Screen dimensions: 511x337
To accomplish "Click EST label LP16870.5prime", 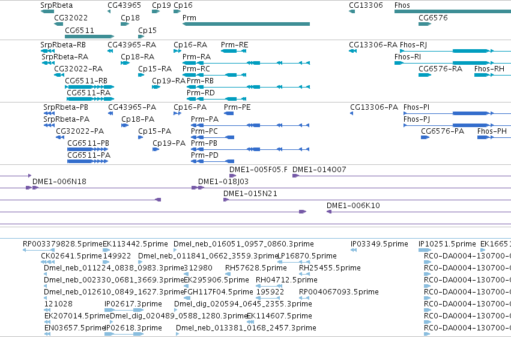I will click(x=307, y=256).
